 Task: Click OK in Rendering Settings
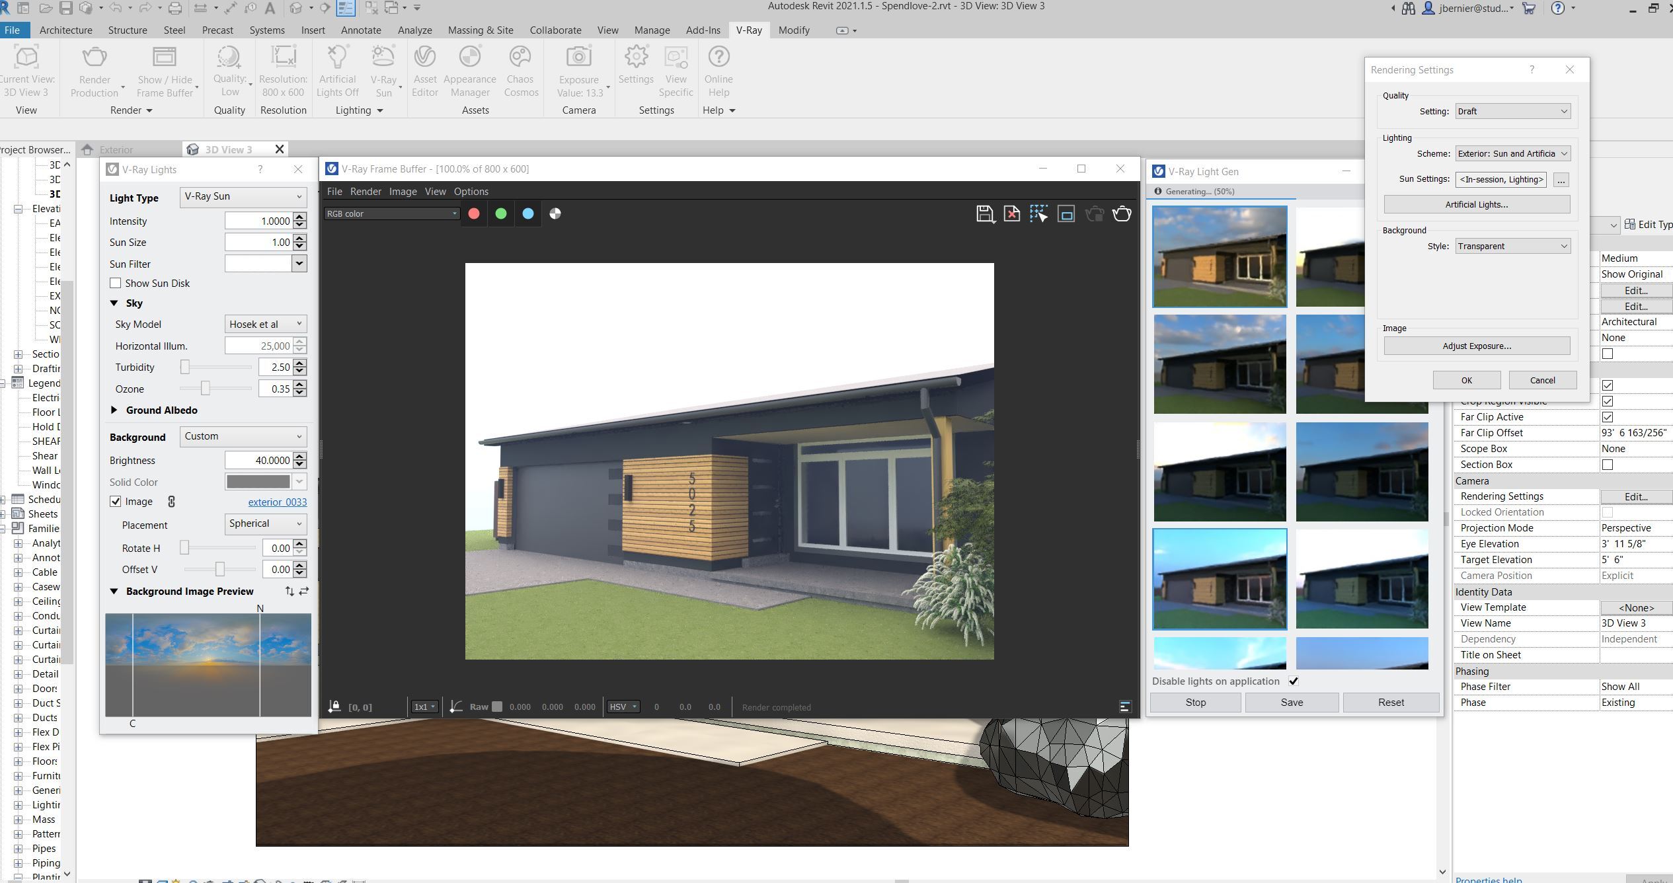(1466, 380)
